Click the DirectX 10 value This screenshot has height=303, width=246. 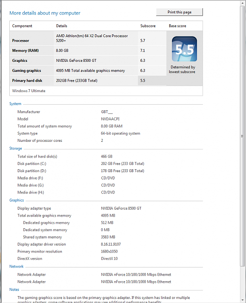pos(109,259)
